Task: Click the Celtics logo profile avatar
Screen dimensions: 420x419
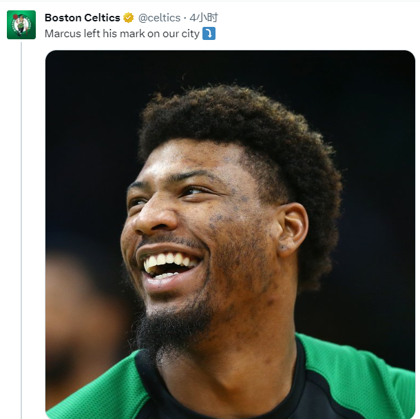Action: [21, 25]
